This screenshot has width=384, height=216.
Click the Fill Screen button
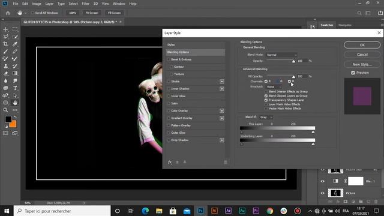(x=115, y=13)
